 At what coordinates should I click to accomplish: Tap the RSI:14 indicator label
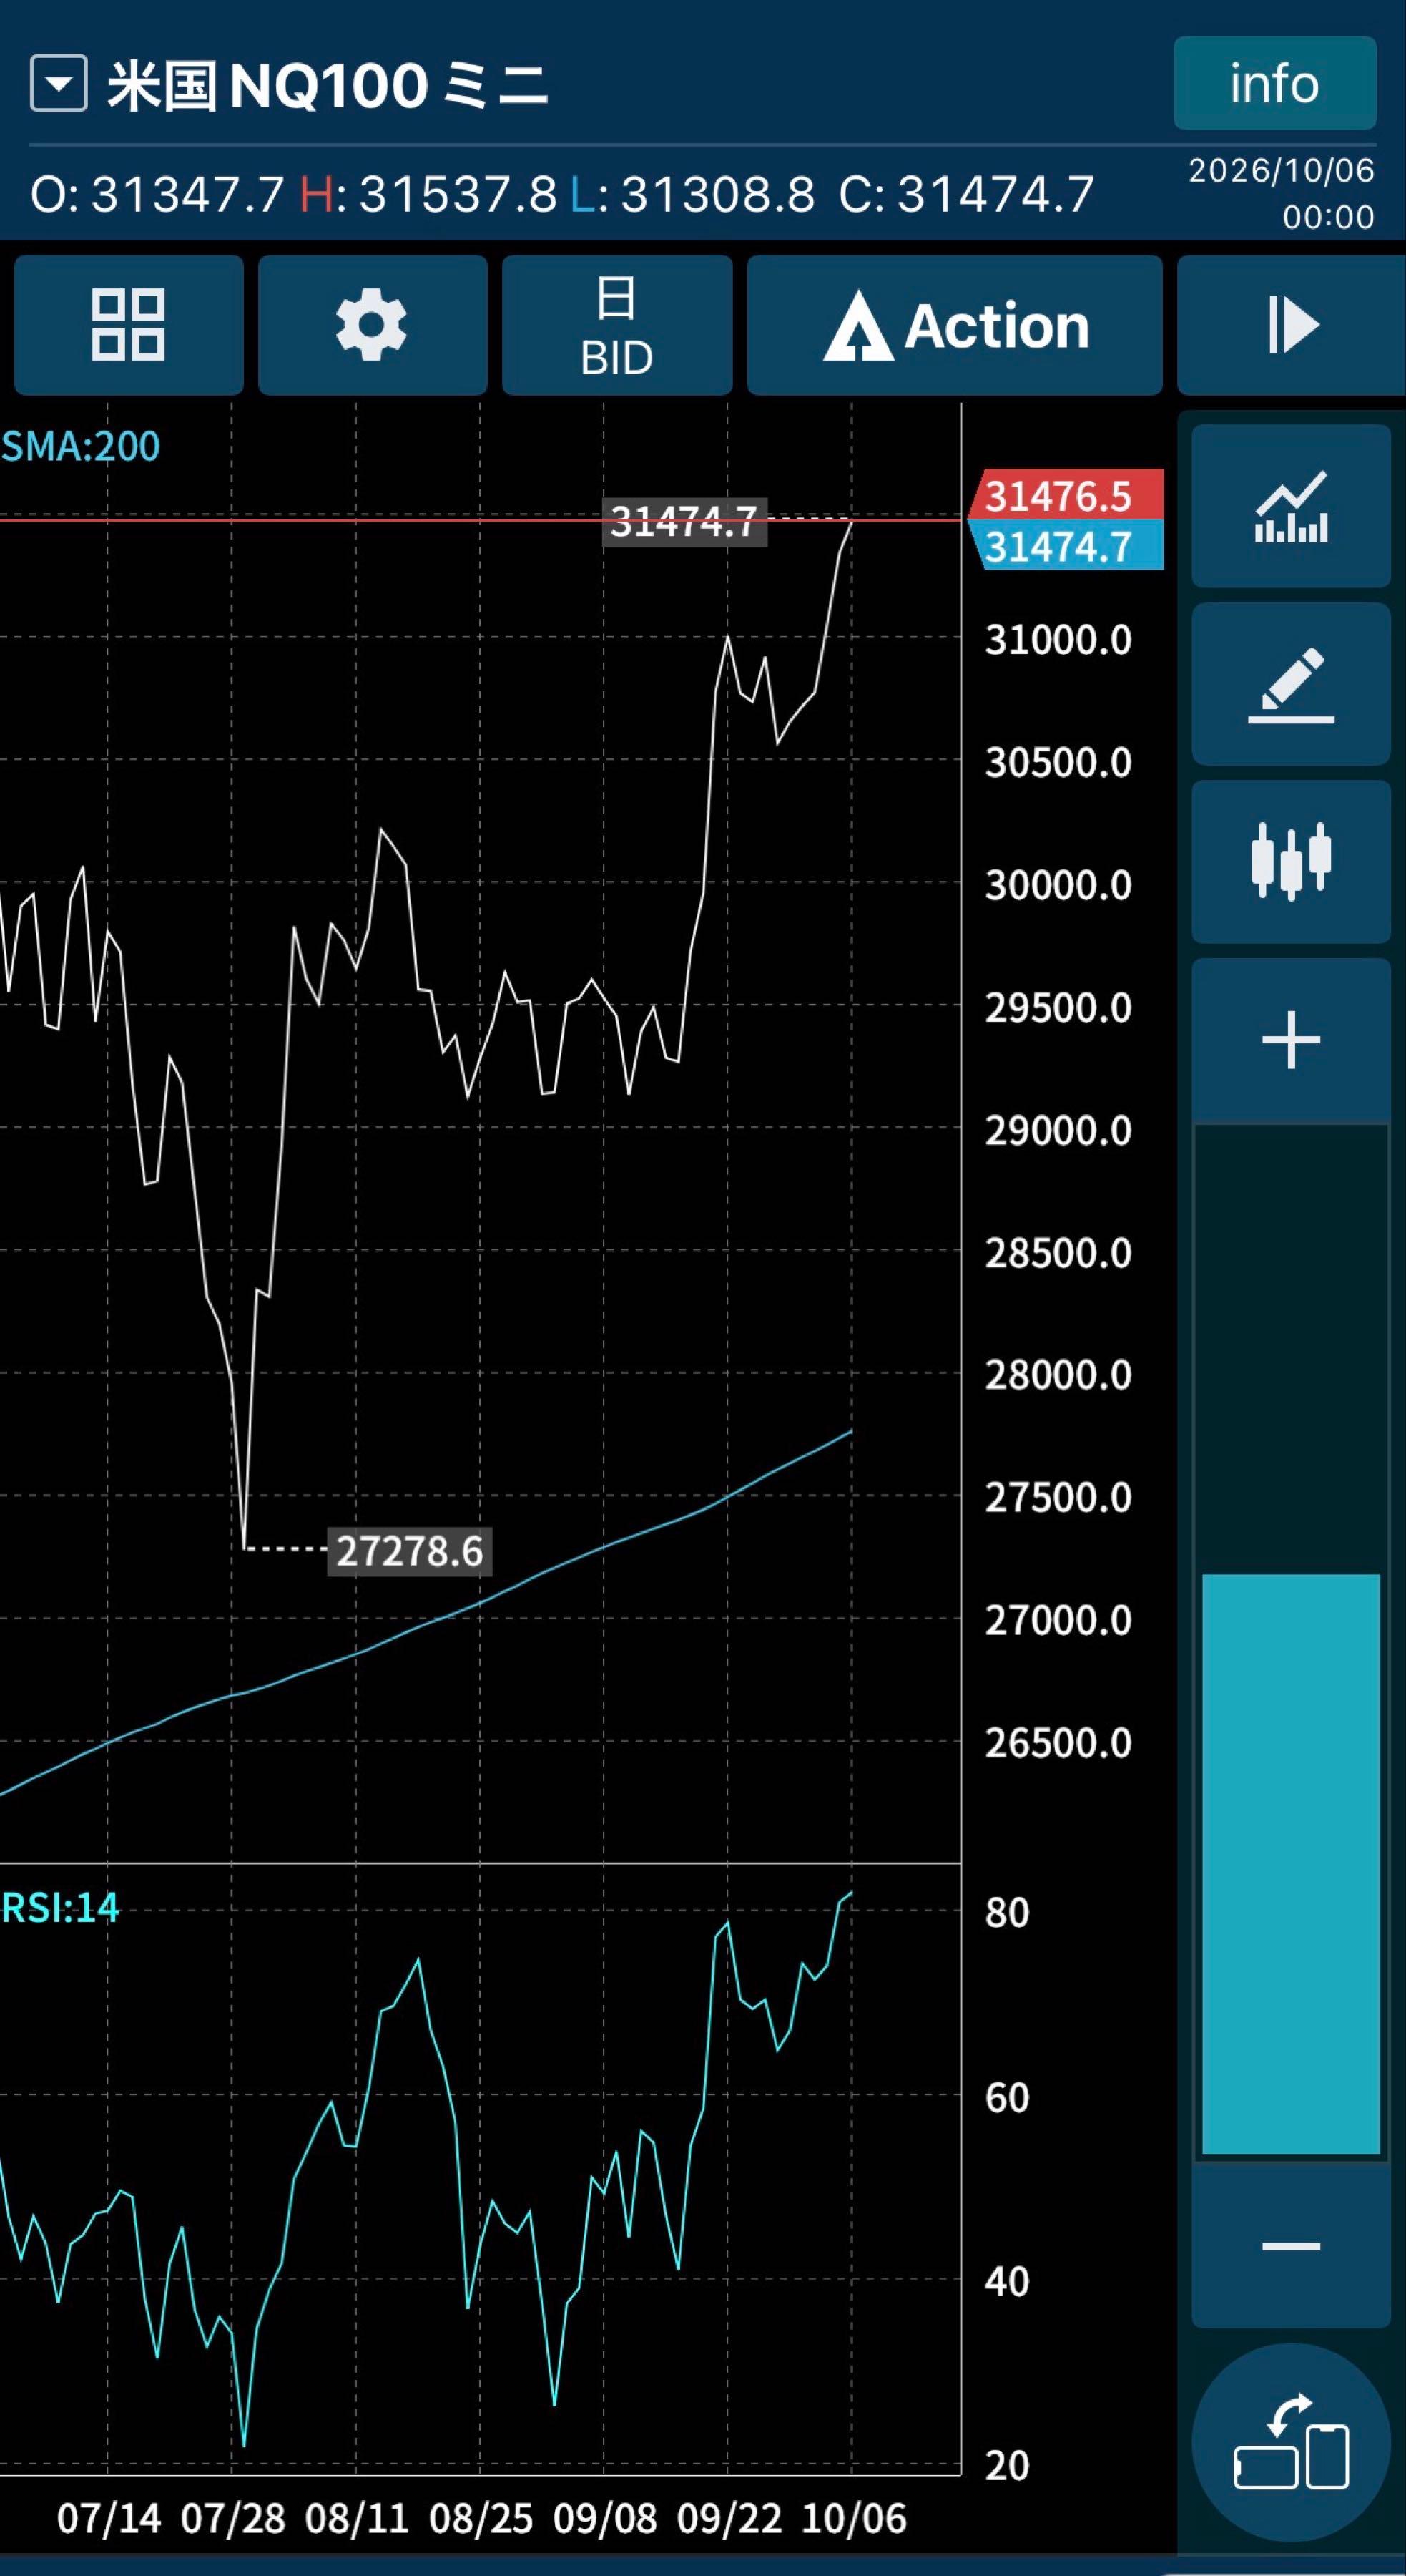pos(60,1908)
